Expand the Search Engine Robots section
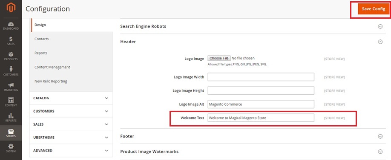This screenshot has height=160, width=391. click(253, 26)
